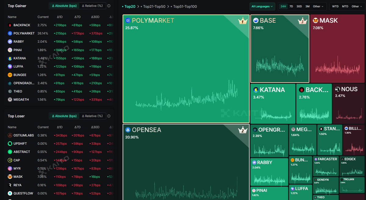Sort Top Gainer by Δ1D column
This screenshot has width=366, height=200.
pos(60,17)
